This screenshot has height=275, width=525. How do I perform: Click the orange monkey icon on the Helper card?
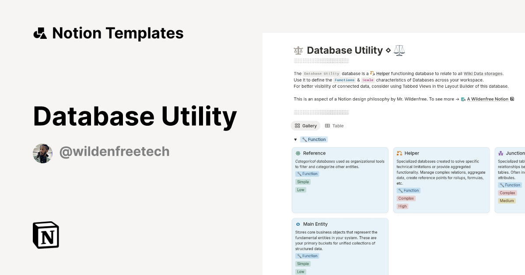click(399, 153)
